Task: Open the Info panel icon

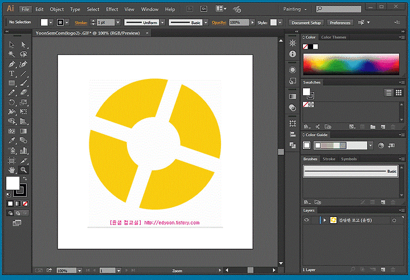Action: [293, 54]
